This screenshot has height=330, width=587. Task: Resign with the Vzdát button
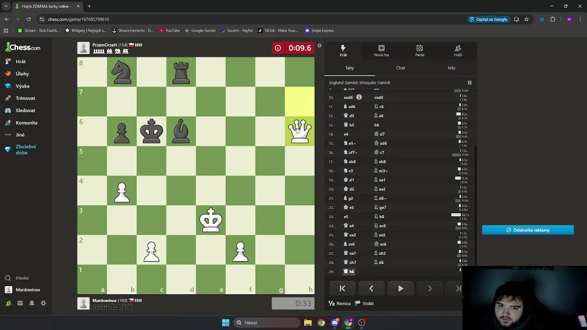(365, 303)
